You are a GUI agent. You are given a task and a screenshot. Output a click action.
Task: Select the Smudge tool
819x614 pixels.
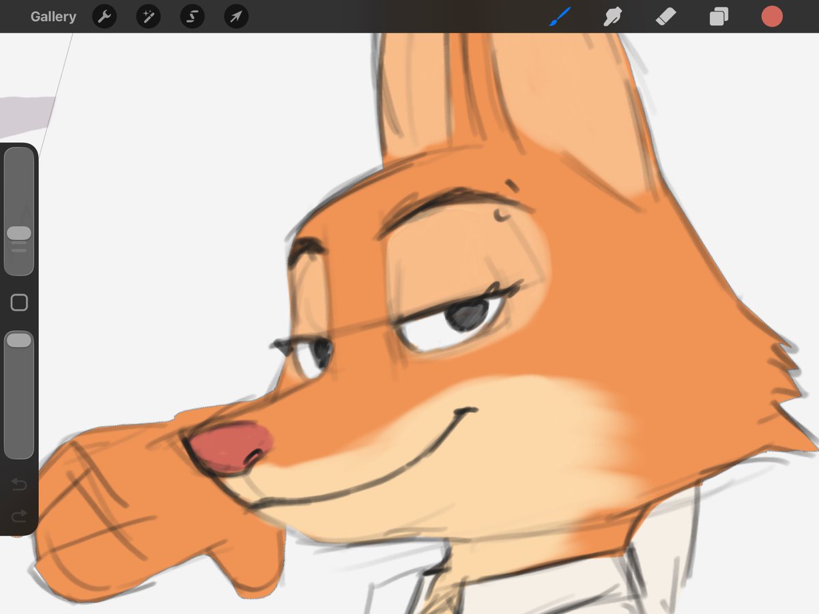click(612, 16)
